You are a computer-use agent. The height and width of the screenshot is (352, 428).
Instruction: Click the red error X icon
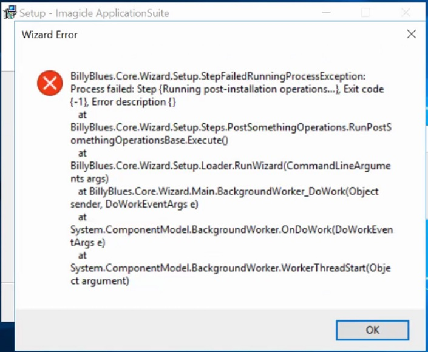pyautogui.click(x=49, y=83)
